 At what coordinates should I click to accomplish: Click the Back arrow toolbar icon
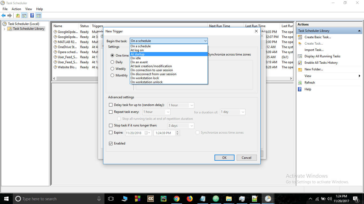[3, 15]
